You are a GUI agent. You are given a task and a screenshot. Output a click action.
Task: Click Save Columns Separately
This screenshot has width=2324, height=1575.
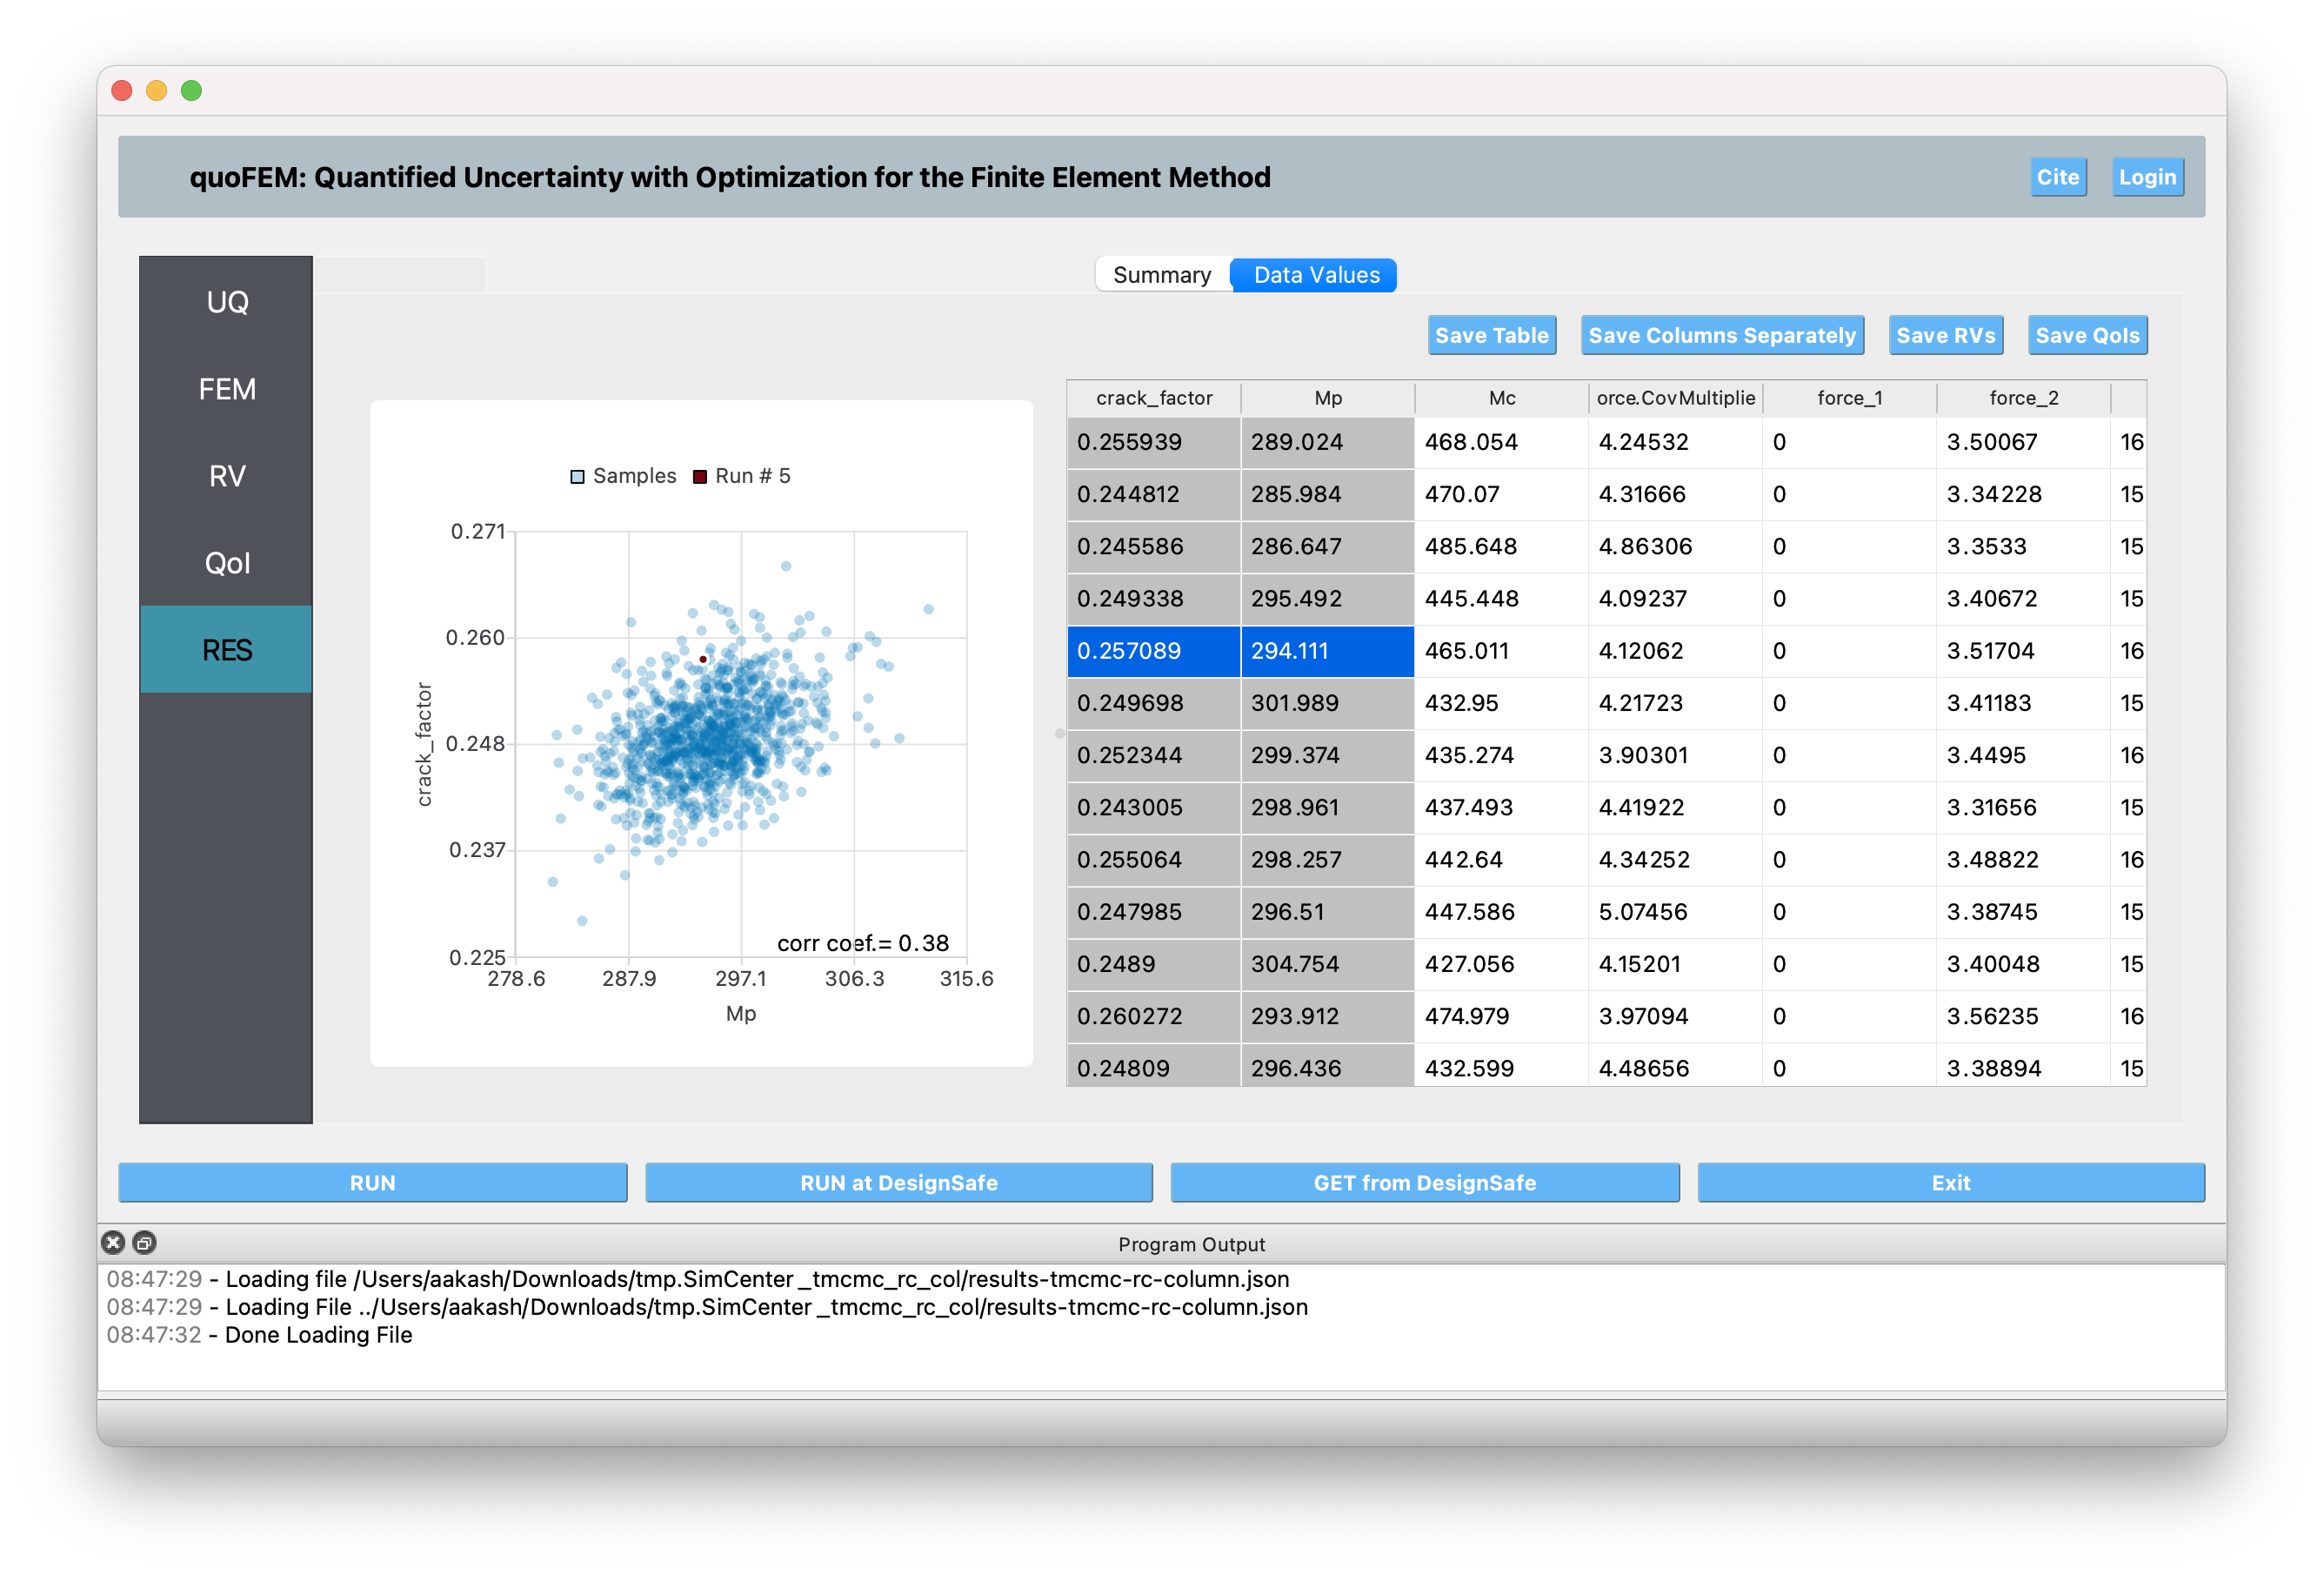[x=1722, y=335]
